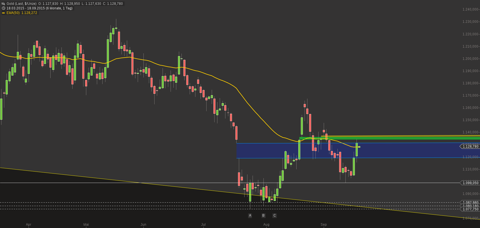Click the current price tag 1.128,780

pyautogui.click(x=469, y=146)
